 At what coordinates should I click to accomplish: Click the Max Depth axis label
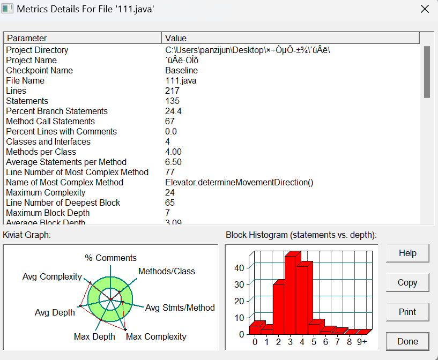(94, 336)
